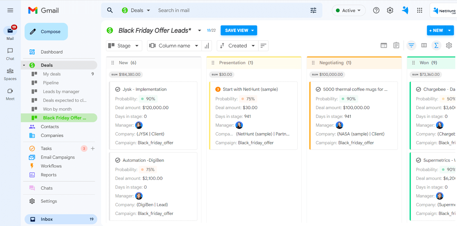This screenshot has height=226, width=457.
Task: Open the Google apps grid icon
Action: pyautogui.click(x=419, y=10)
